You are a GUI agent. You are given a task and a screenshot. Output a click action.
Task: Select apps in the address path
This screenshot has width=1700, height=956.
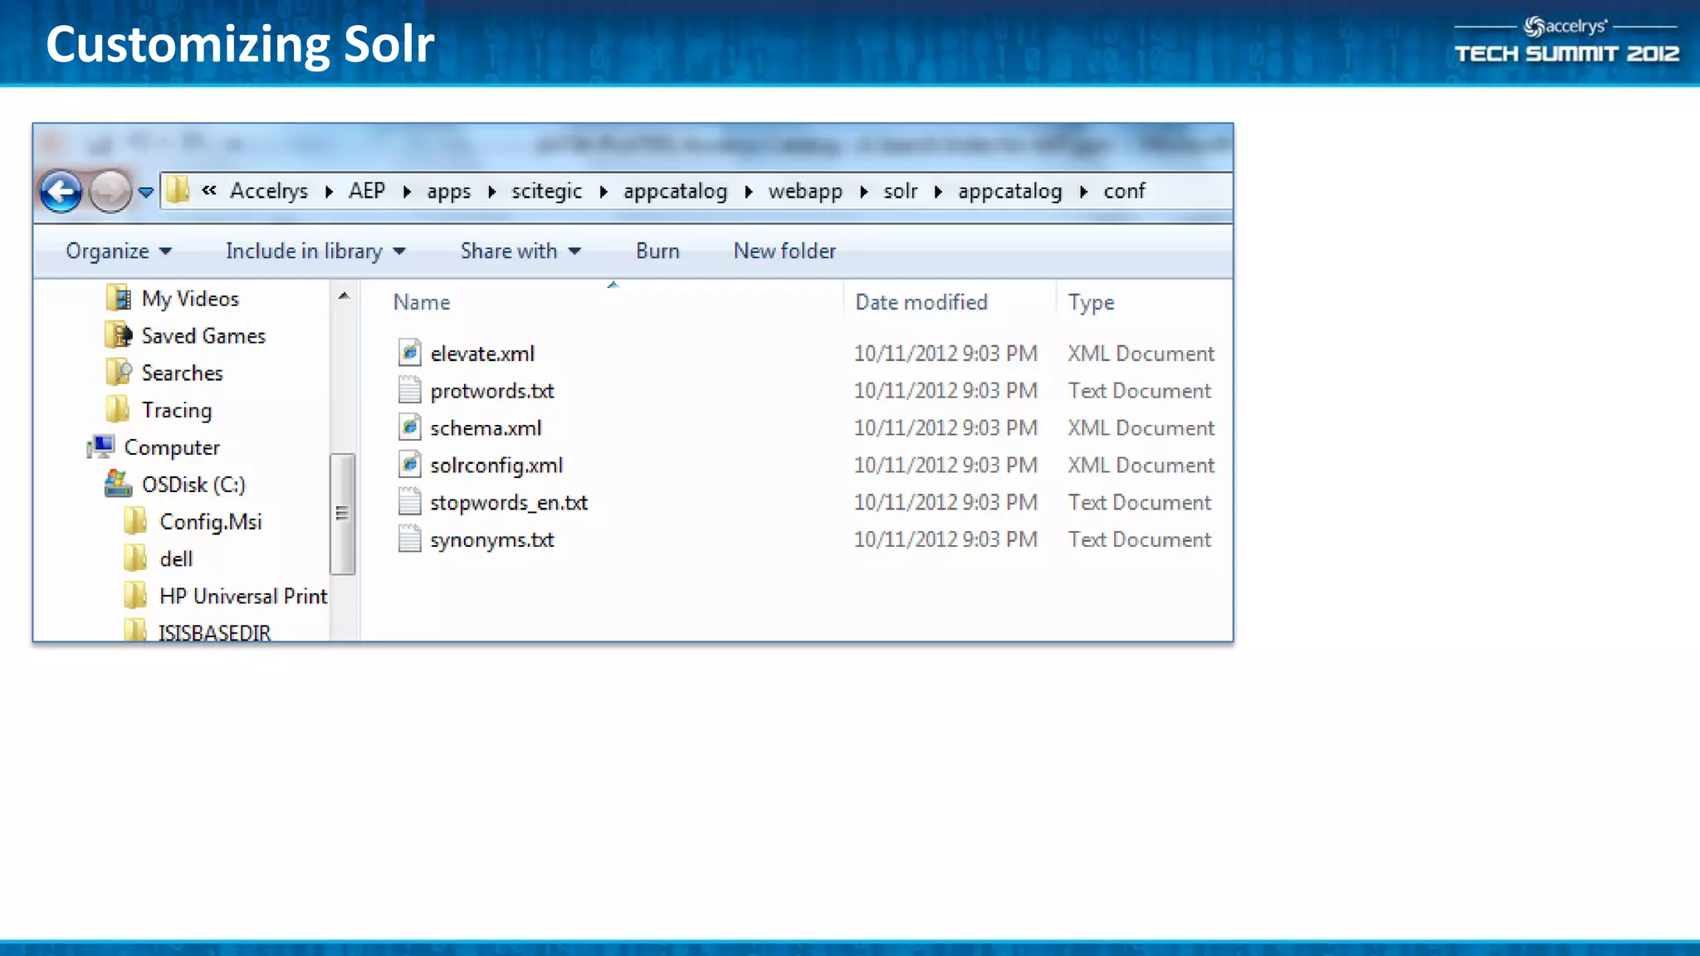tap(449, 192)
